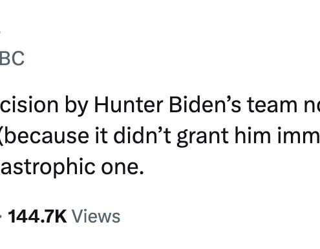Click the word "cision" at line start
Image resolution: width=320 pixels, height=249 pixels.
click(29, 105)
